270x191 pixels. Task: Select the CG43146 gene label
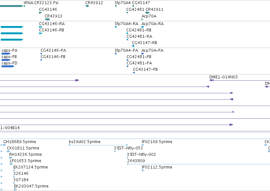point(48,9)
